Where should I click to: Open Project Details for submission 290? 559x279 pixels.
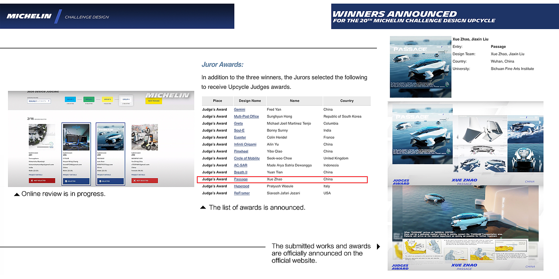139,175
